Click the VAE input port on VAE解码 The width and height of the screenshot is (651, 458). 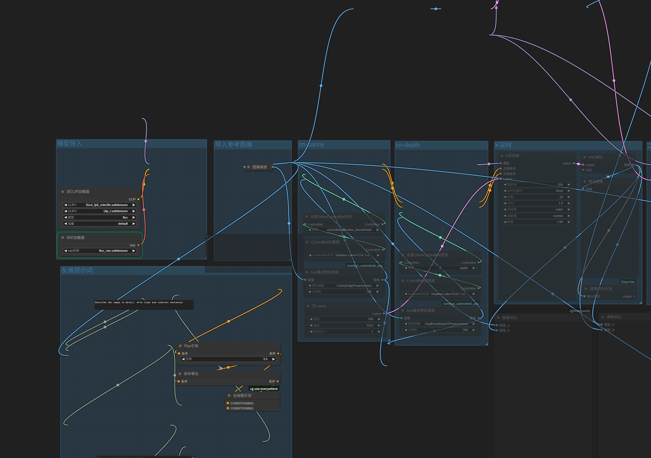[583, 170]
